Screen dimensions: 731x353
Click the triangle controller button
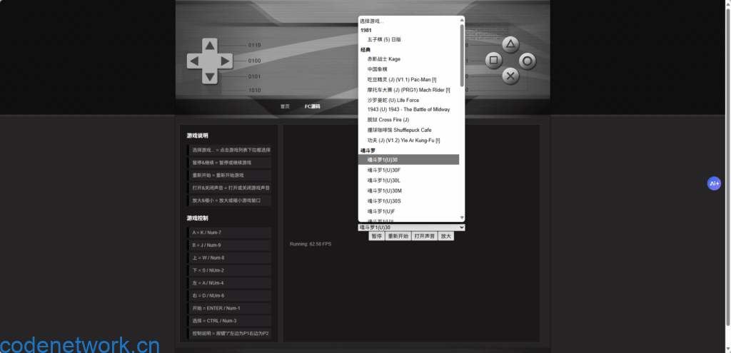[510, 45]
